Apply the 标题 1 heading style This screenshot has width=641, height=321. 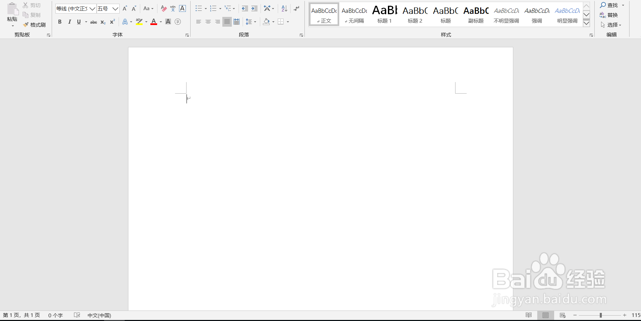[x=385, y=15]
